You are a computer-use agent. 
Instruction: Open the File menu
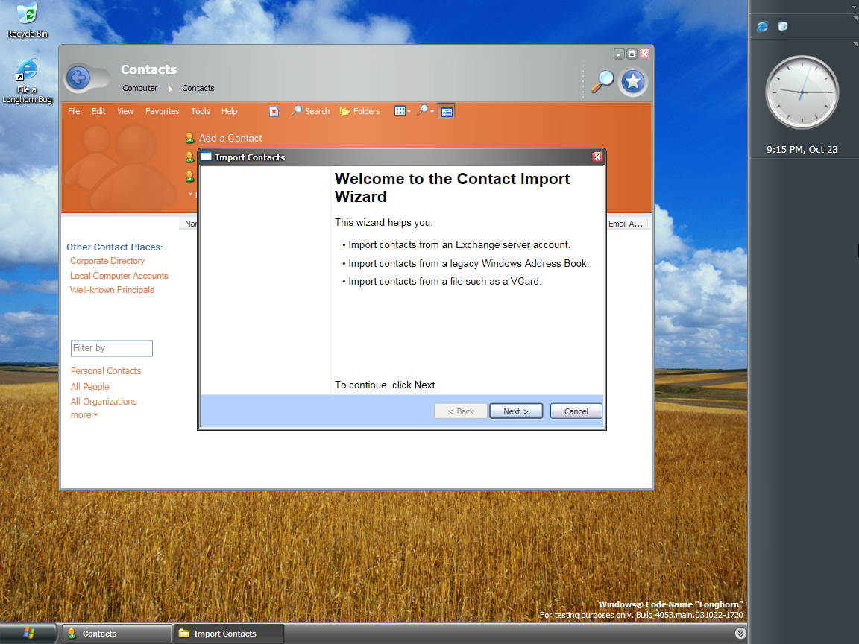(x=74, y=111)
